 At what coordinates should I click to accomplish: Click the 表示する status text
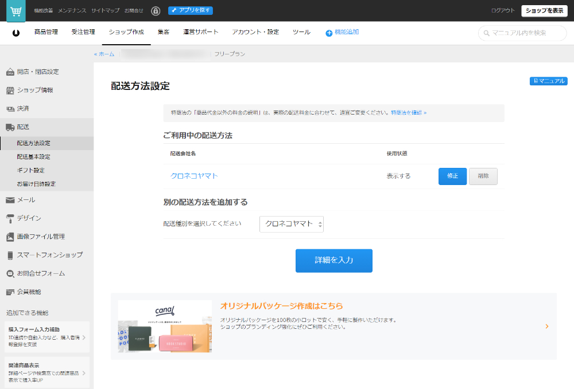pyautogui.click(x=399, y=176)
